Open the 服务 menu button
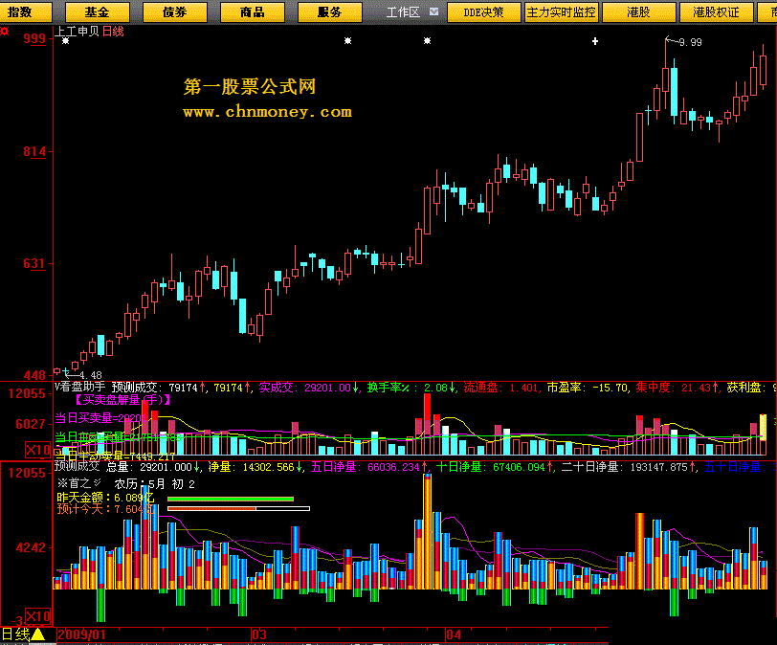The width and height of the screenshot is (777, 645). click(329, 11)
